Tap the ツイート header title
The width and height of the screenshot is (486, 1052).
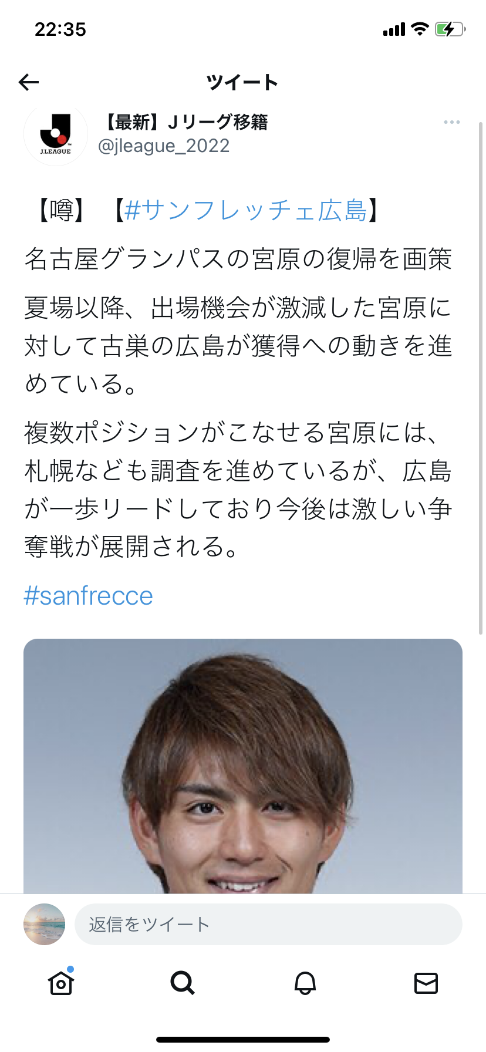coord(242,82)
